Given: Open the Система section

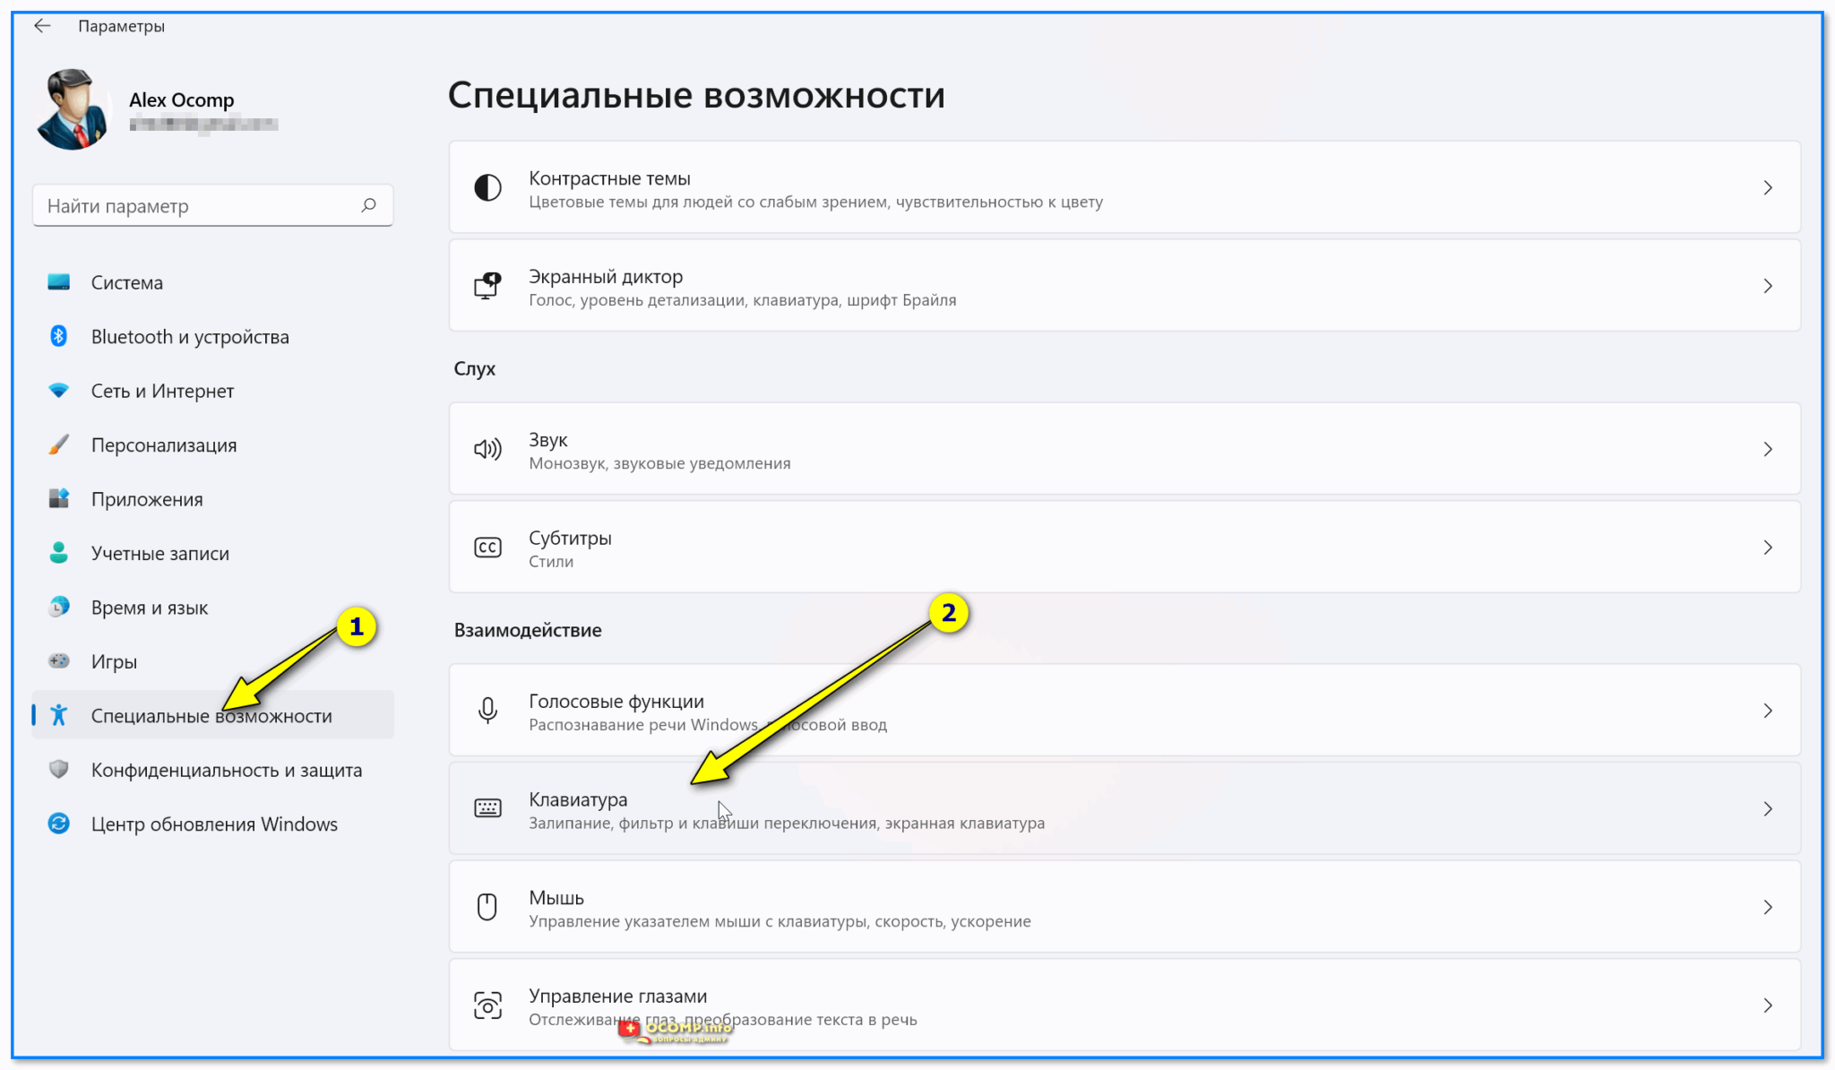Looking at the screenshot, I should point(212,282).
